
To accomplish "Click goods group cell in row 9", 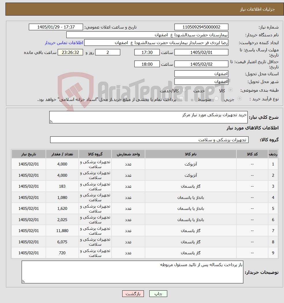I will point(95,253).
